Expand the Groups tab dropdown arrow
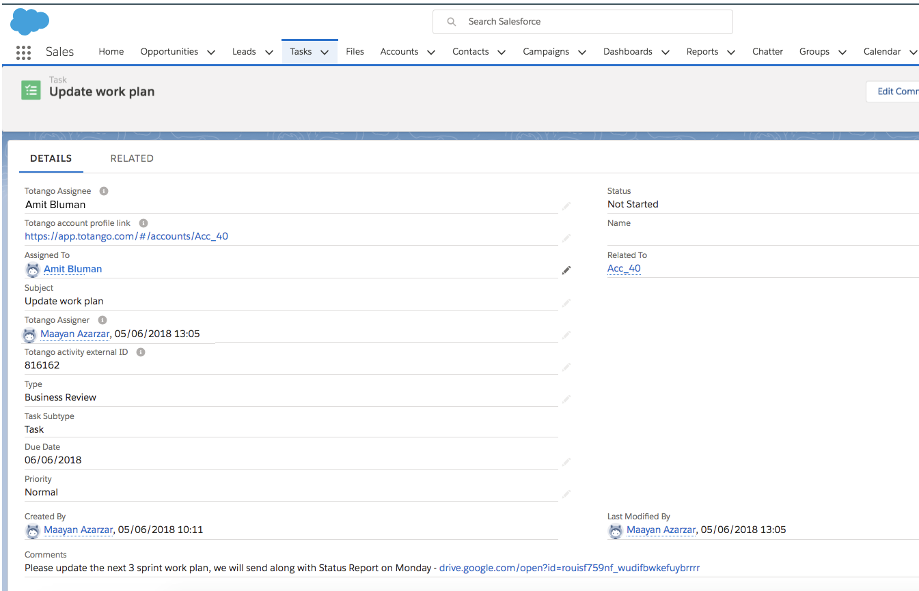This screenshot has width=919, height=591. click(x=842, y=52)
